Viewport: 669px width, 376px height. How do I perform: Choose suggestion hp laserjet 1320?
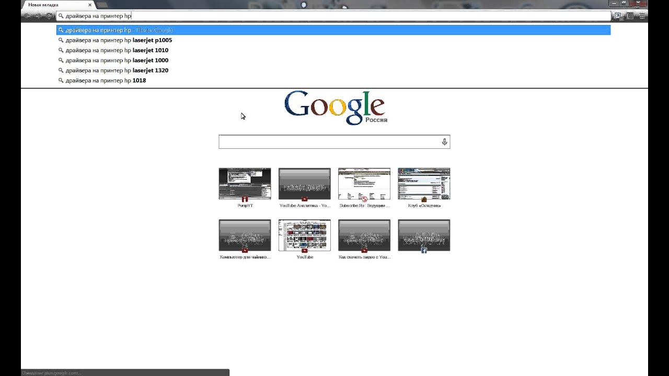pos(333,70)
